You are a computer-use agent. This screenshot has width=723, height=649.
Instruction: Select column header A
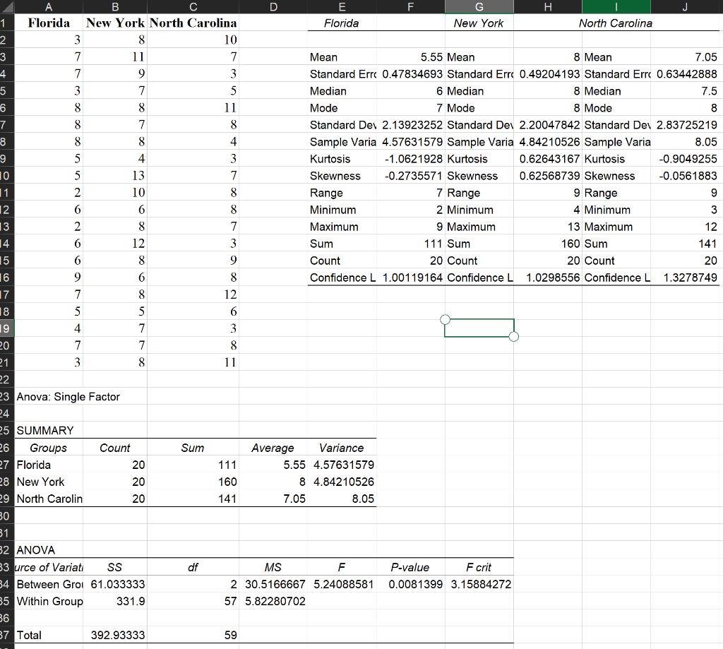click(x=49, y=6)
